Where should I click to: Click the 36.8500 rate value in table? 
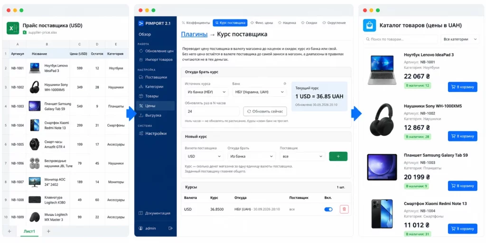coord(216,209)
